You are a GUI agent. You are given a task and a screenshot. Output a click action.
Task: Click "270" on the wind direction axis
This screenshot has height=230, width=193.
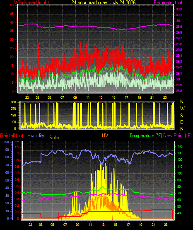[x=13, y=109]
